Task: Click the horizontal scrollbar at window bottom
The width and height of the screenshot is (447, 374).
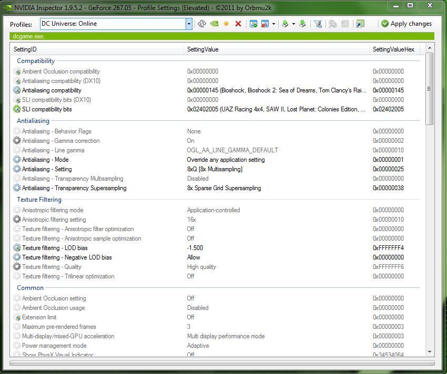Action: [222, 363]
